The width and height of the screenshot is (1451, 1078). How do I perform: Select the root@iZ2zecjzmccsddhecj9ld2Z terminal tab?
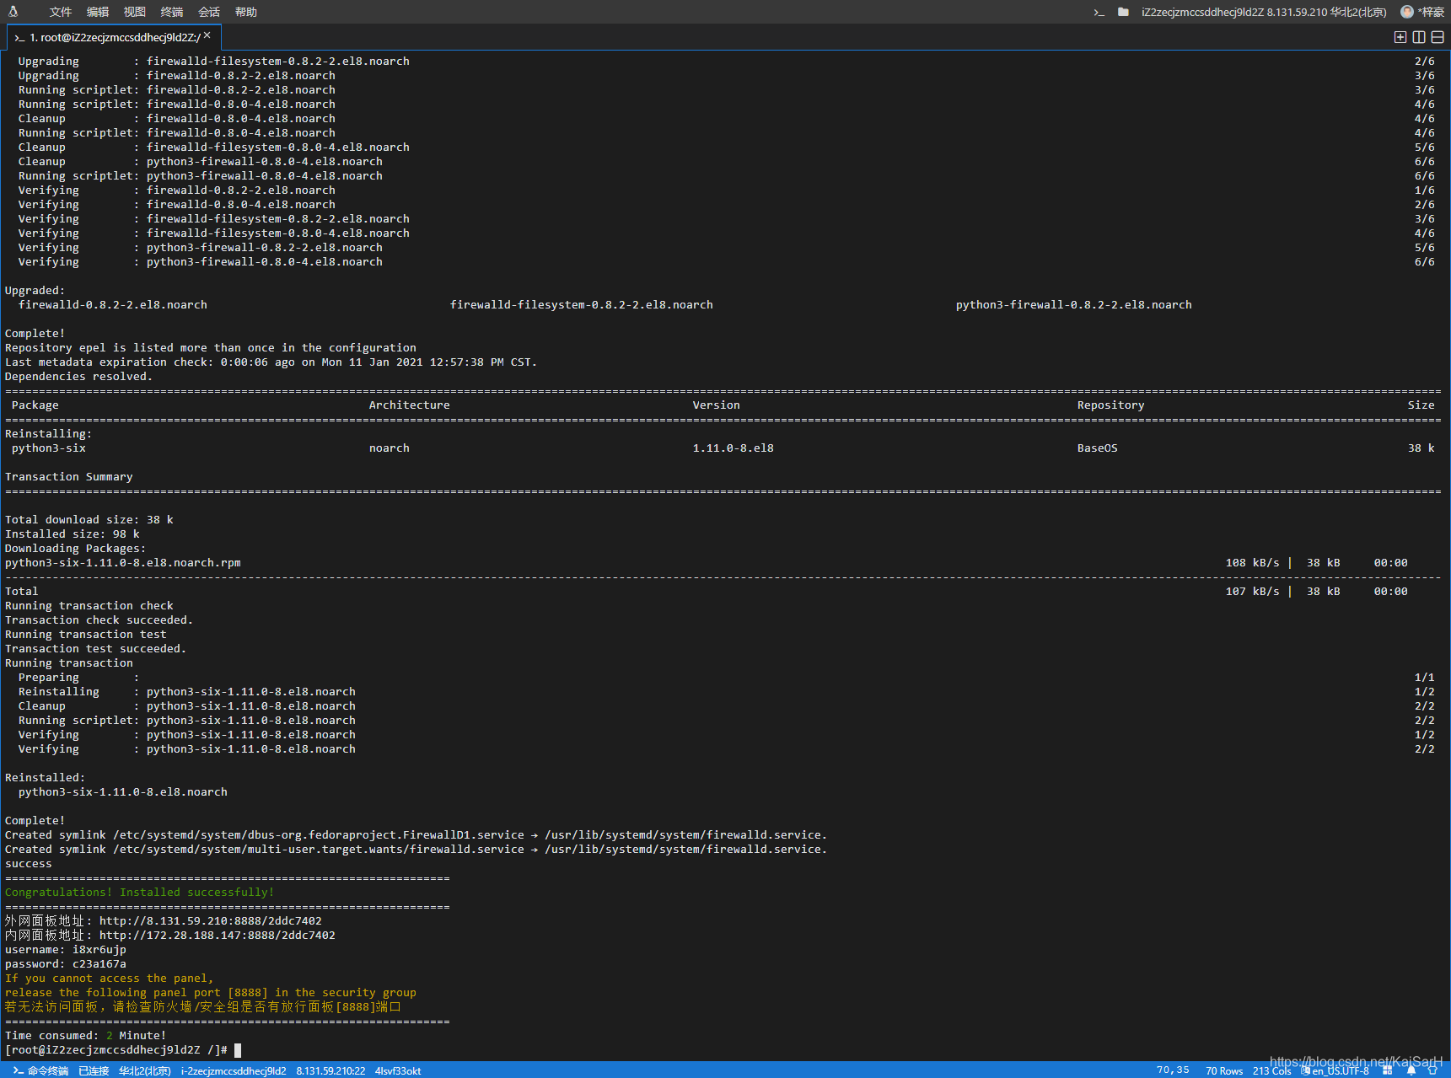114,37
